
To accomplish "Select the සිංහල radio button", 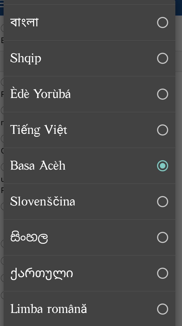I will click(x=162, y=237).
